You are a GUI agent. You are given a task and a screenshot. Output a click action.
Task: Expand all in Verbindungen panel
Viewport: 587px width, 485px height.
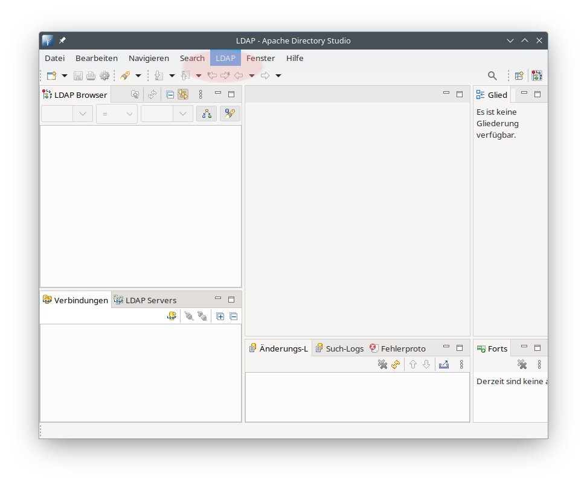tap(220, 316)
